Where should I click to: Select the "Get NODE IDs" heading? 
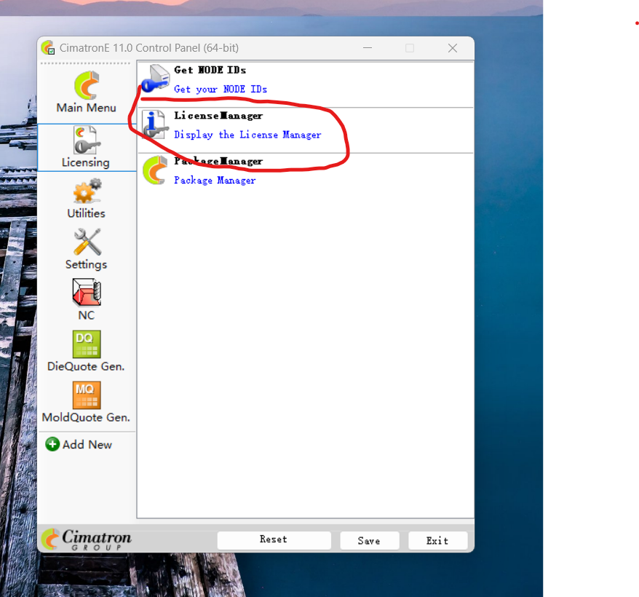point(210,70)
